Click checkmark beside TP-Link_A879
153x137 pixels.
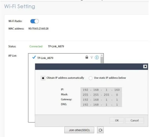(34, 57)
